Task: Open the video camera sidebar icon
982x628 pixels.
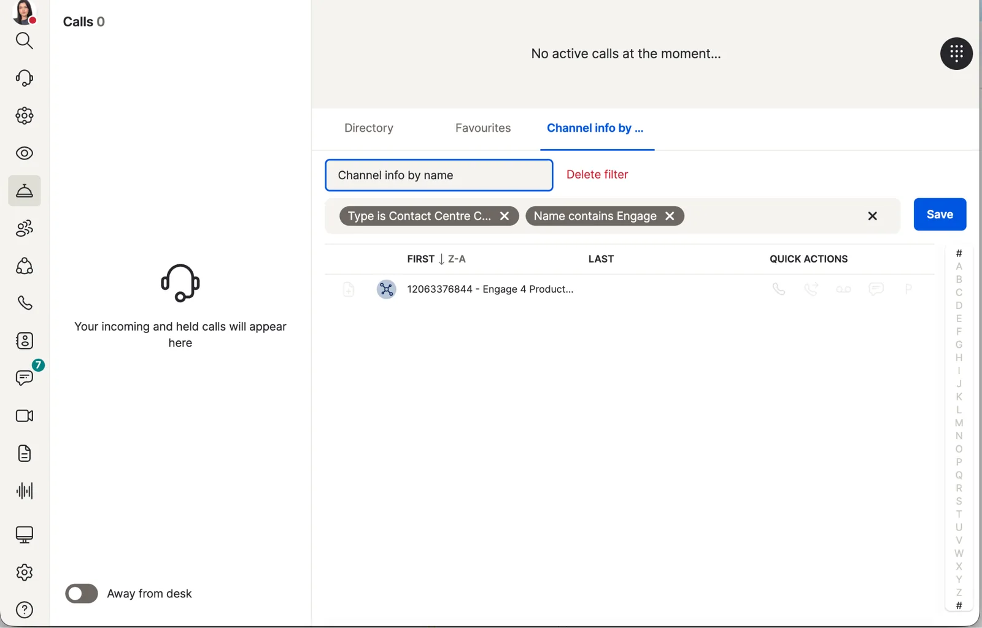Action: tap(24, 416)
